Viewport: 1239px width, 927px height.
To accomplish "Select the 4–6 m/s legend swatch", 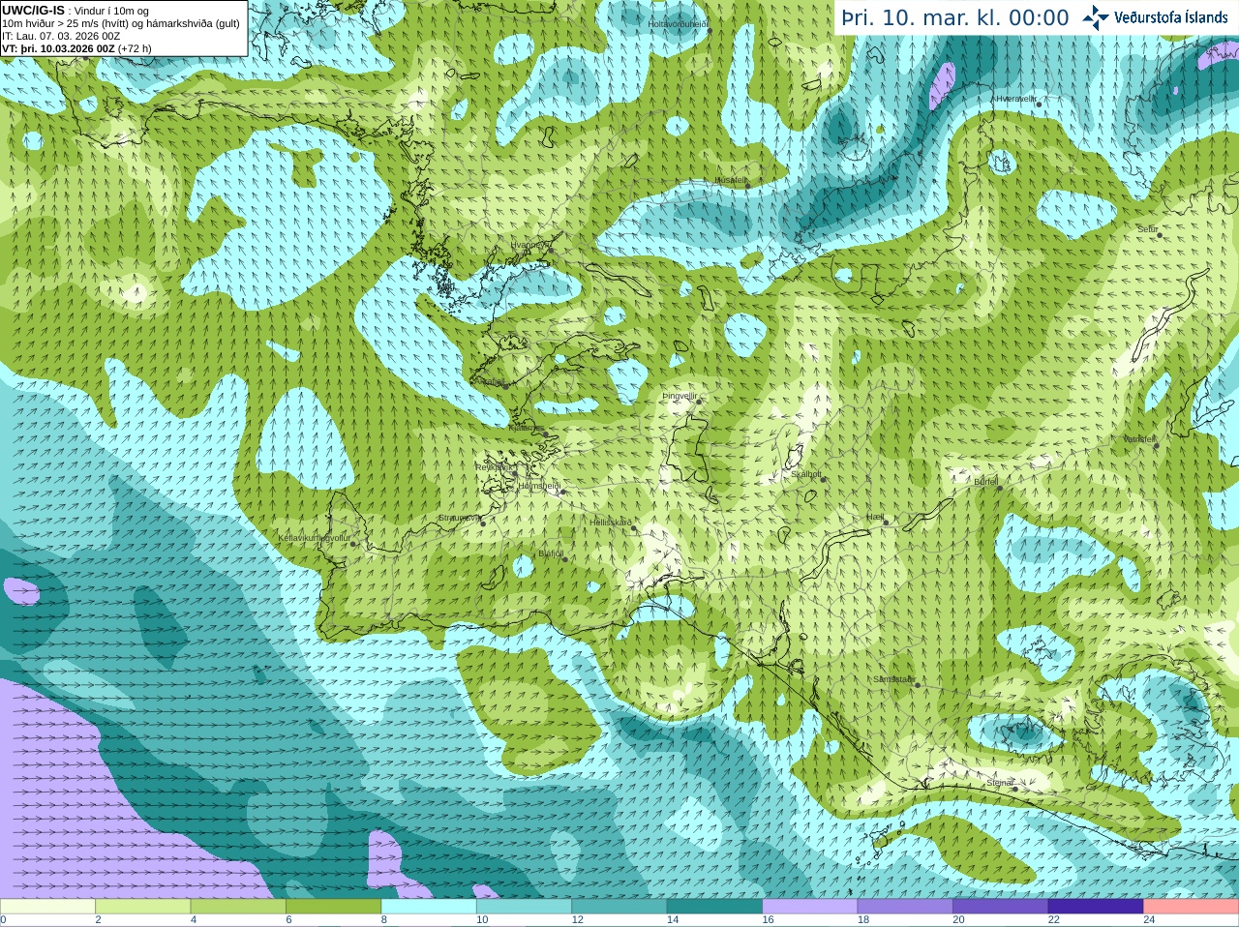I will (238, 907).
